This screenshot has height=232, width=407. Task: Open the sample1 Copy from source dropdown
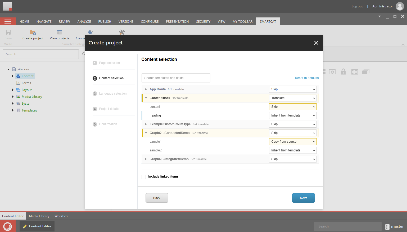293,142
